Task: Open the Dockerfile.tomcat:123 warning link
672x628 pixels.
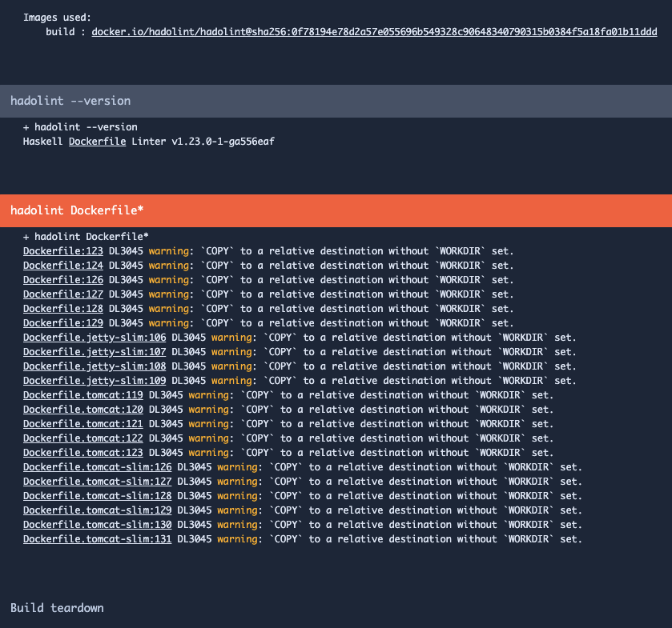Action: point(82,452)
